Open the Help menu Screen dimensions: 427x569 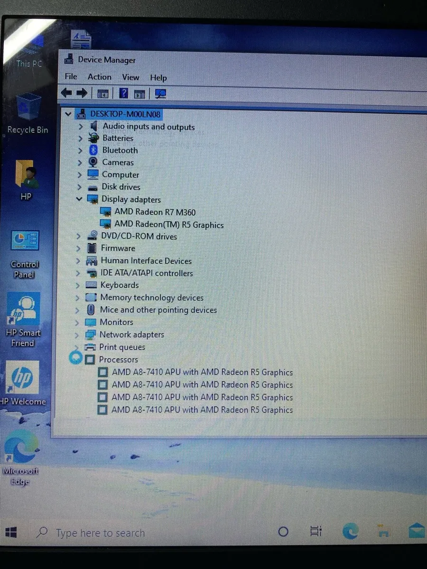coord(158,78)
